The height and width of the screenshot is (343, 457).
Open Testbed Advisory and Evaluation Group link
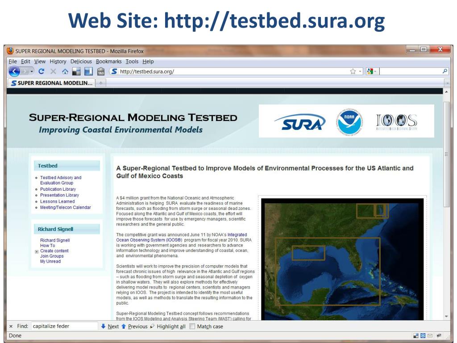[61, 180]
